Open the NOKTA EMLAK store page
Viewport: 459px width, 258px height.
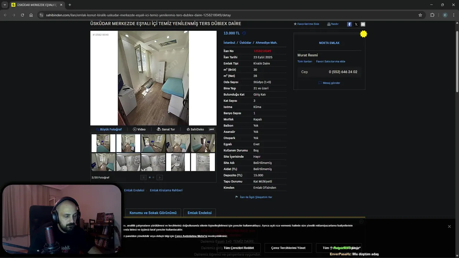click(329, 43)
